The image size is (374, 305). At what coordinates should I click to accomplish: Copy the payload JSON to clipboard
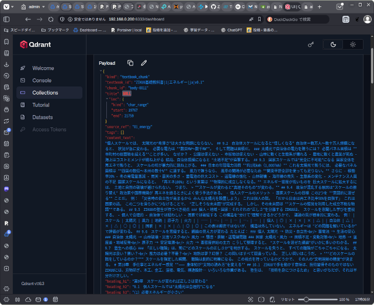[130, 63]
